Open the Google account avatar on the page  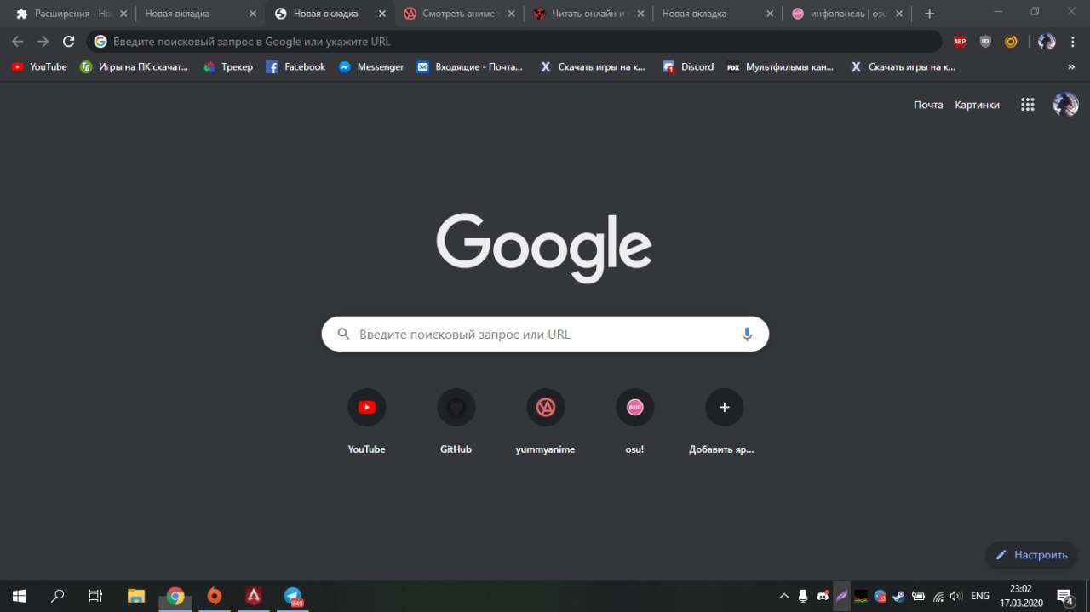[x=1066, y=105]
